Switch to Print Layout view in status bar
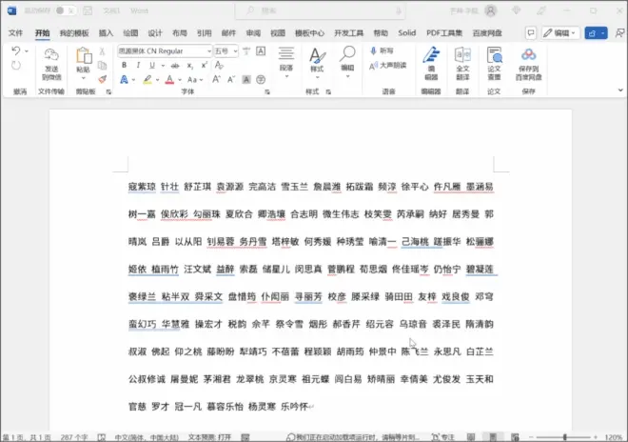Viewport: 628px width, 442px height. tap(493, 437)
